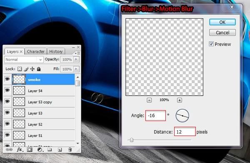Select the smoke layer thumbnail
This screenshot has height=163, width=250.
[x=19, y=79]
